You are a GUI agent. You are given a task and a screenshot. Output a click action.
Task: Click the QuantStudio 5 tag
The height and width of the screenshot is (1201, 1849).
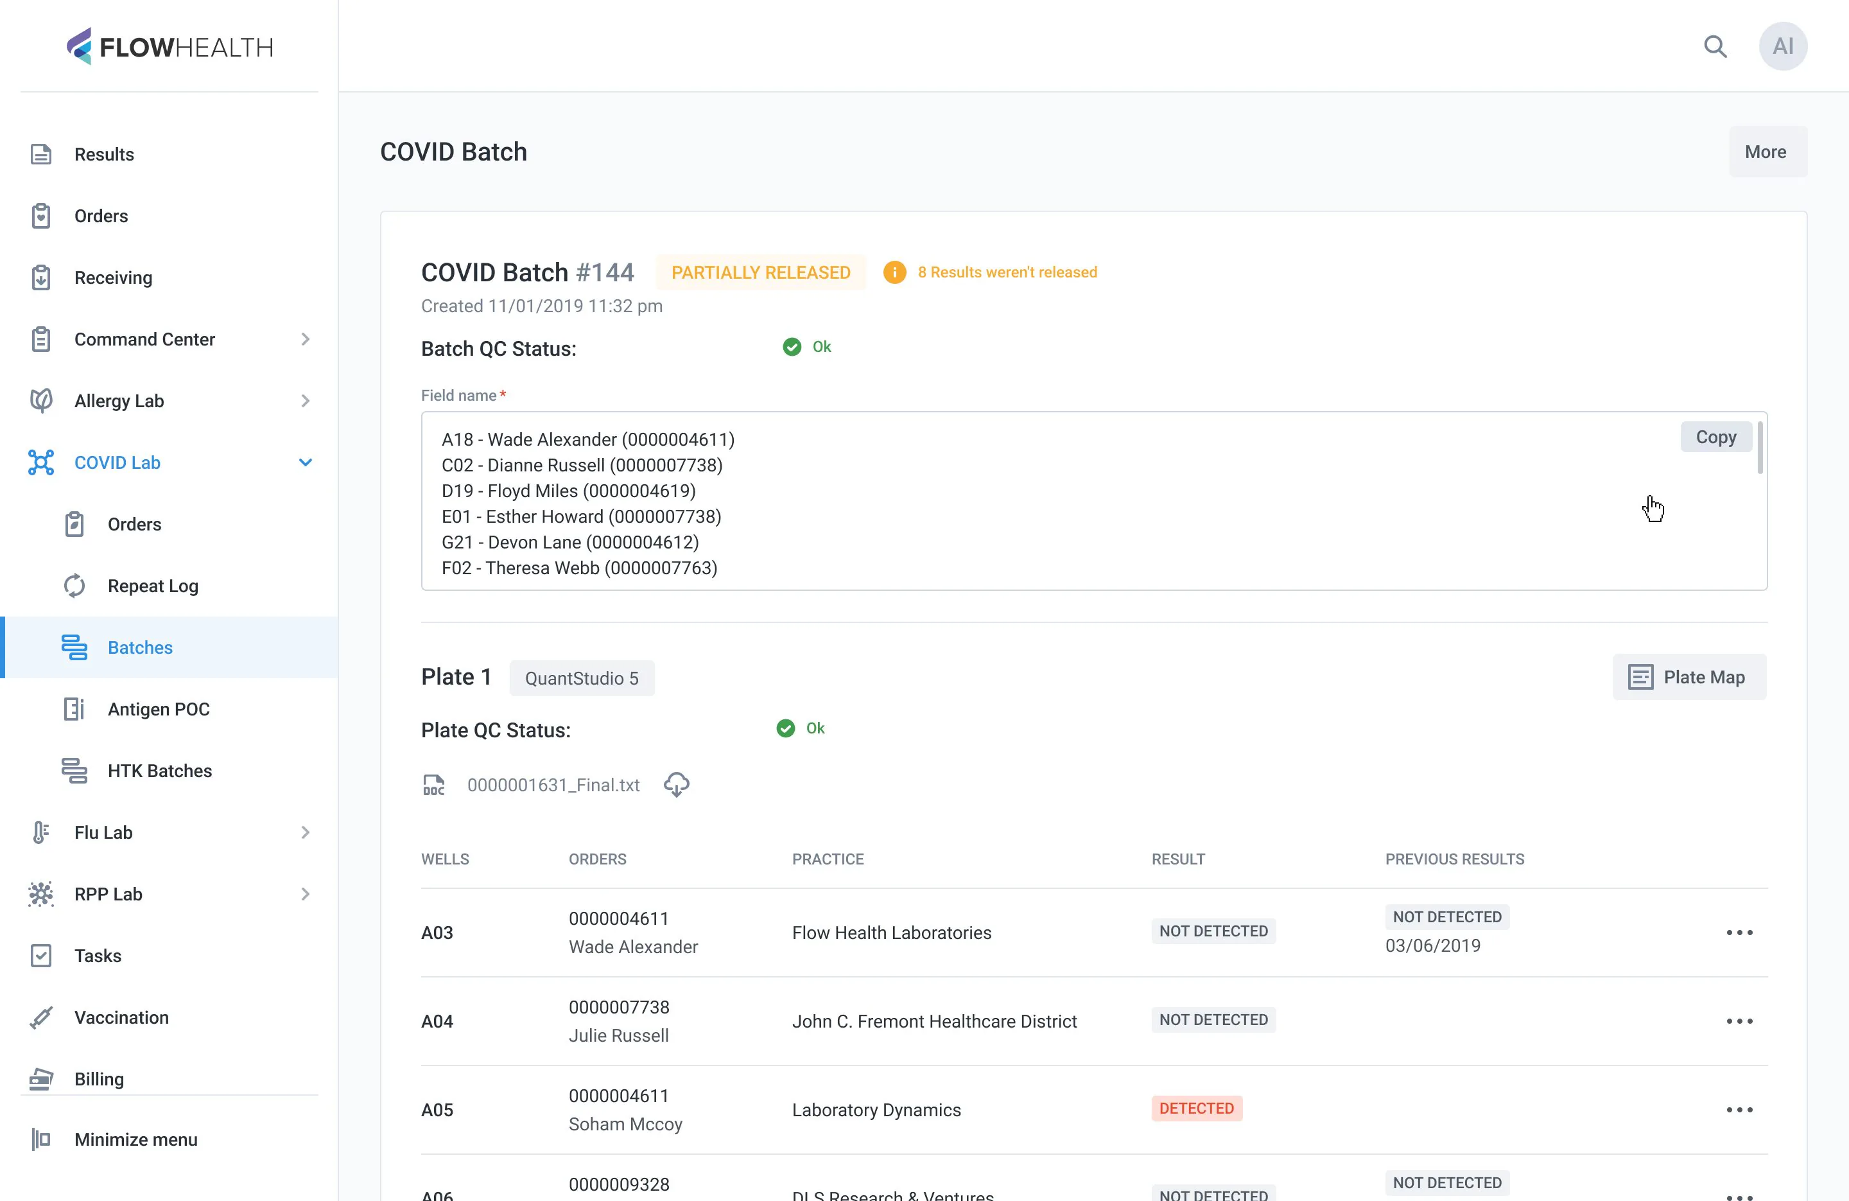582,679
